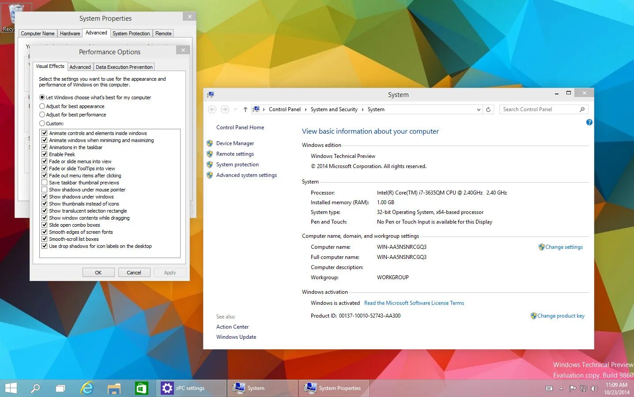Expand chevron after Control Panel breadcrumb
The image size is (634, 397).
click(x=306, y=109)
